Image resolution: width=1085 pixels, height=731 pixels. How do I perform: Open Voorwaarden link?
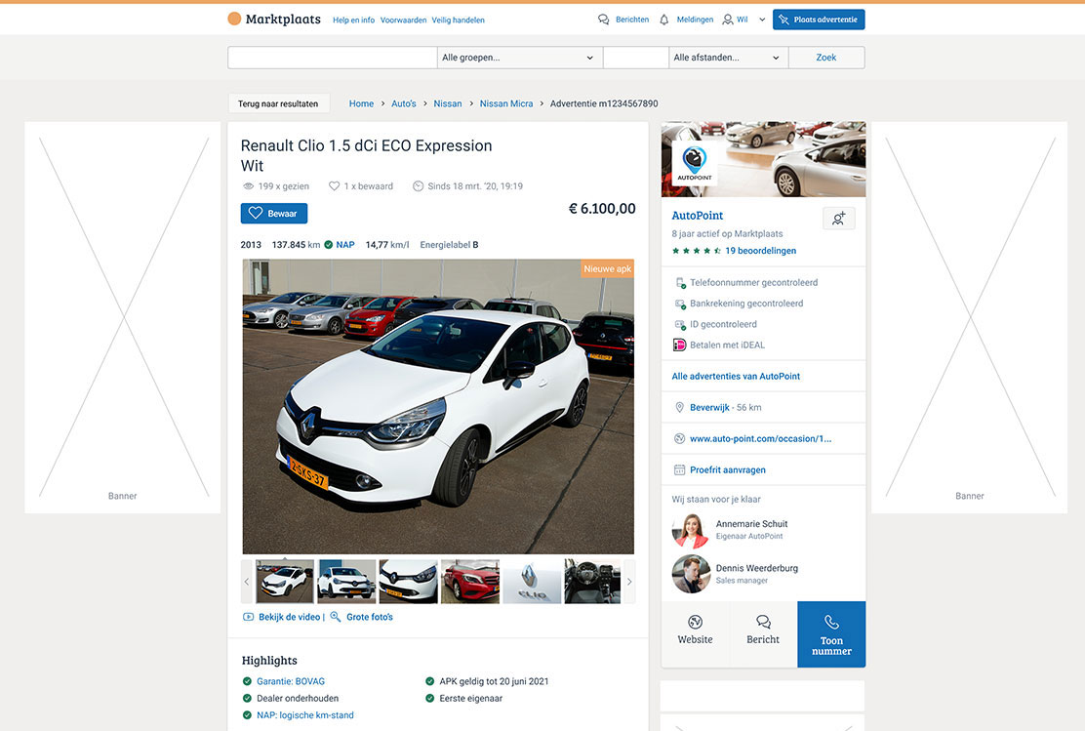403,20
